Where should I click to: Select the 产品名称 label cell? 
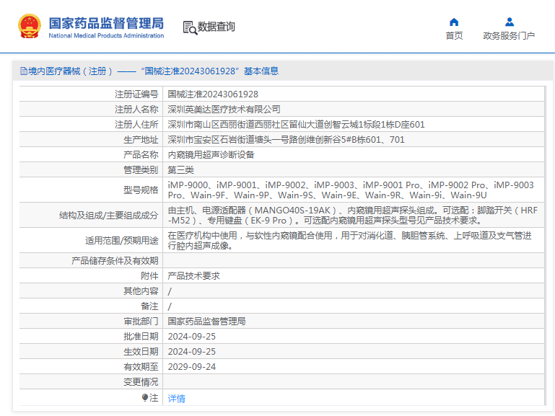pyautogui.click(x=91, y=155)
